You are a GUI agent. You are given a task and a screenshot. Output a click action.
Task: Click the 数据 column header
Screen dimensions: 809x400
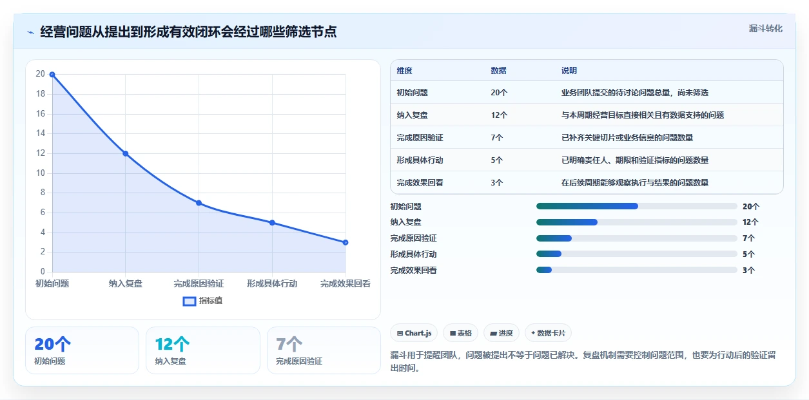(x=498, y=71)
